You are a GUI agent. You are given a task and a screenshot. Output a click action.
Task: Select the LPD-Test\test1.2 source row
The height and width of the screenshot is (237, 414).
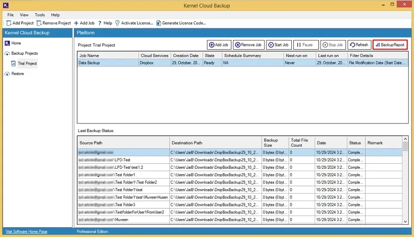pos(240,167)
